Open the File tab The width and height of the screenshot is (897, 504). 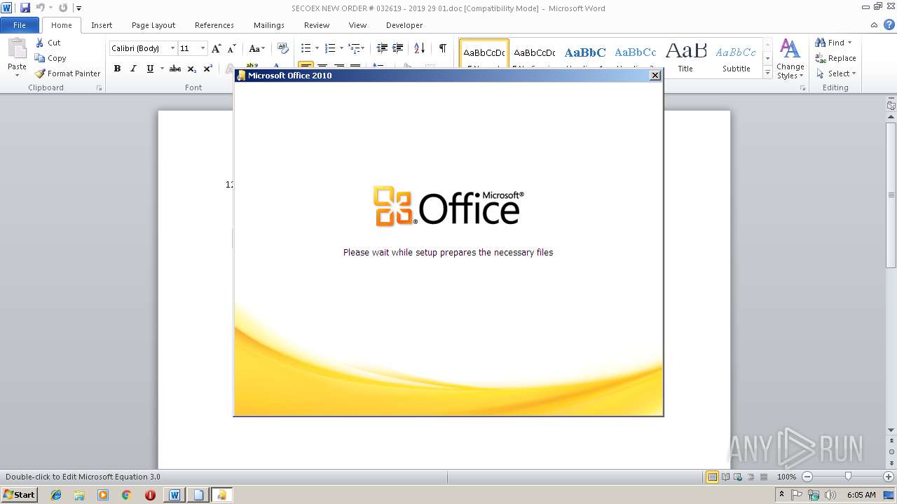[x=20, y=25]
